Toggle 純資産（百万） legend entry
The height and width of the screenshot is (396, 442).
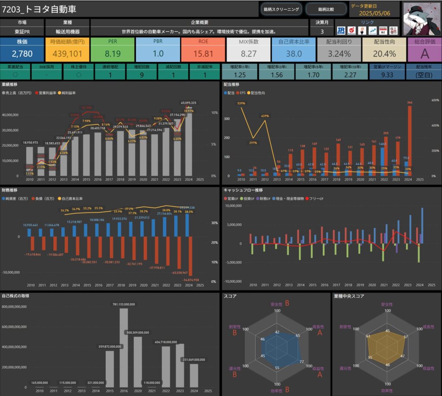pos(15,199)
